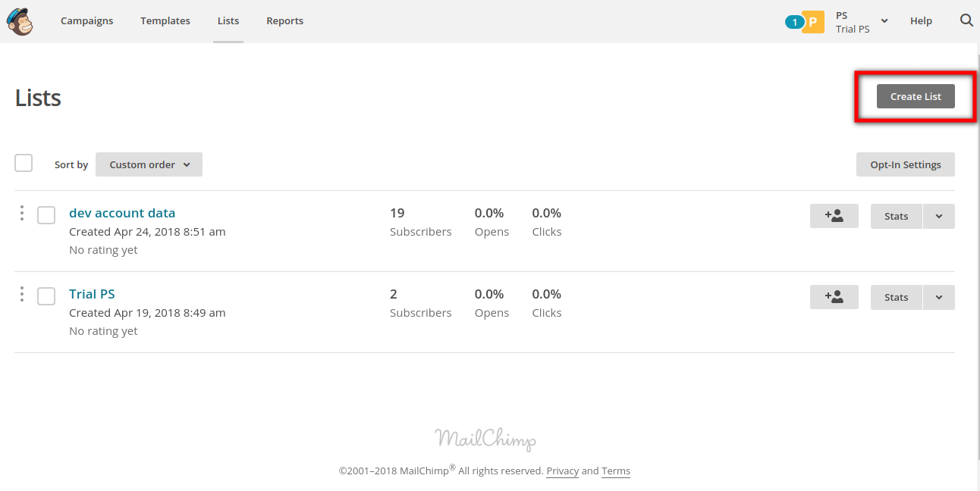Open the Templates menu item
The height and width of the screenshot is (491, 980).
coord(165,21)
